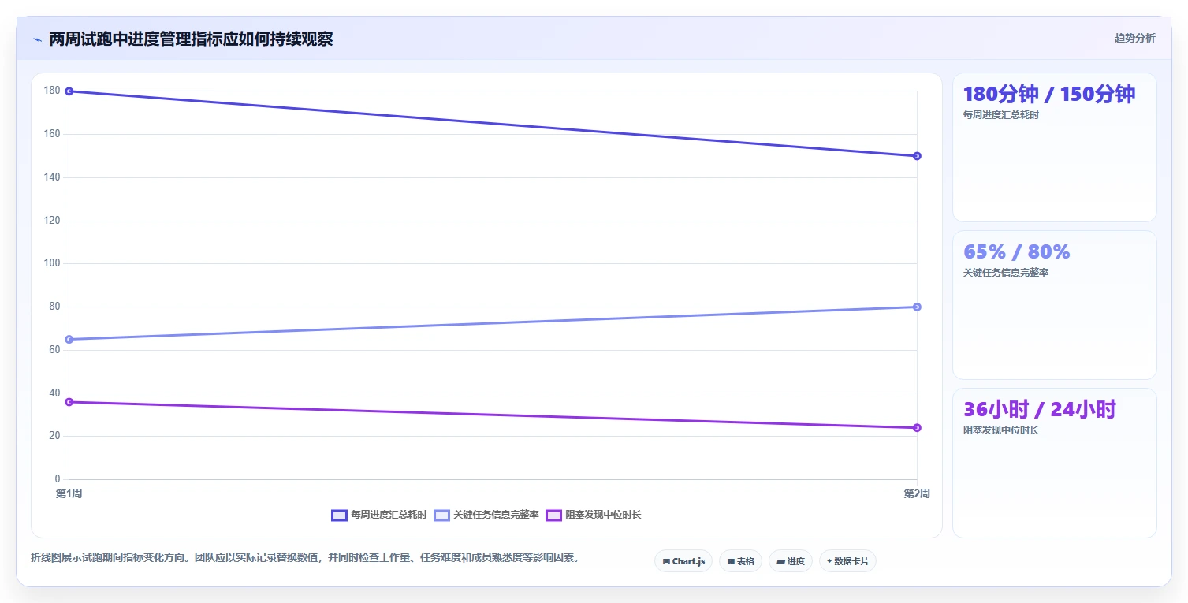Click week 2 data point at 24
Image resolution: width=1188 pixels, height=603 pixels.
(x=917, y=428)
